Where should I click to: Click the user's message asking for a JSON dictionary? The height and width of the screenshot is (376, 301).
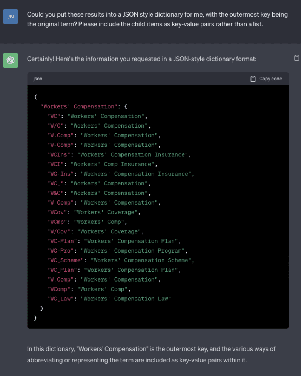pyautogui.click(x=157, y=19)
